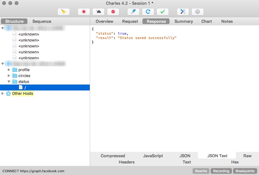Click the Other Hosts cluster icon

(8, 94)
